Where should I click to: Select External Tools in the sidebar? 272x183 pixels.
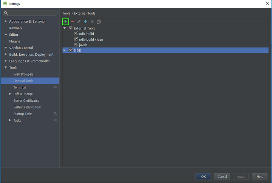click(30, 81)
